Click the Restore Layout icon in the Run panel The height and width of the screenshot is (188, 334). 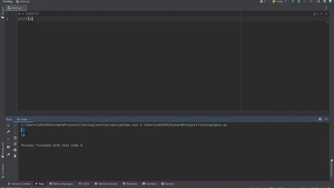click(x=8, y=147)
